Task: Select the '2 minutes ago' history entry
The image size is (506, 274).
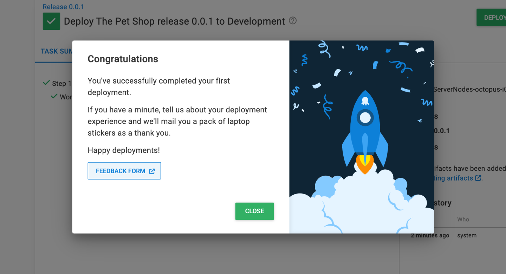Action: pos(430,235)
